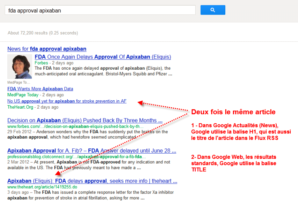Open 'News for fda approval apixaban' link
Viewport: 298px width, 202px height.
(46, 49)
